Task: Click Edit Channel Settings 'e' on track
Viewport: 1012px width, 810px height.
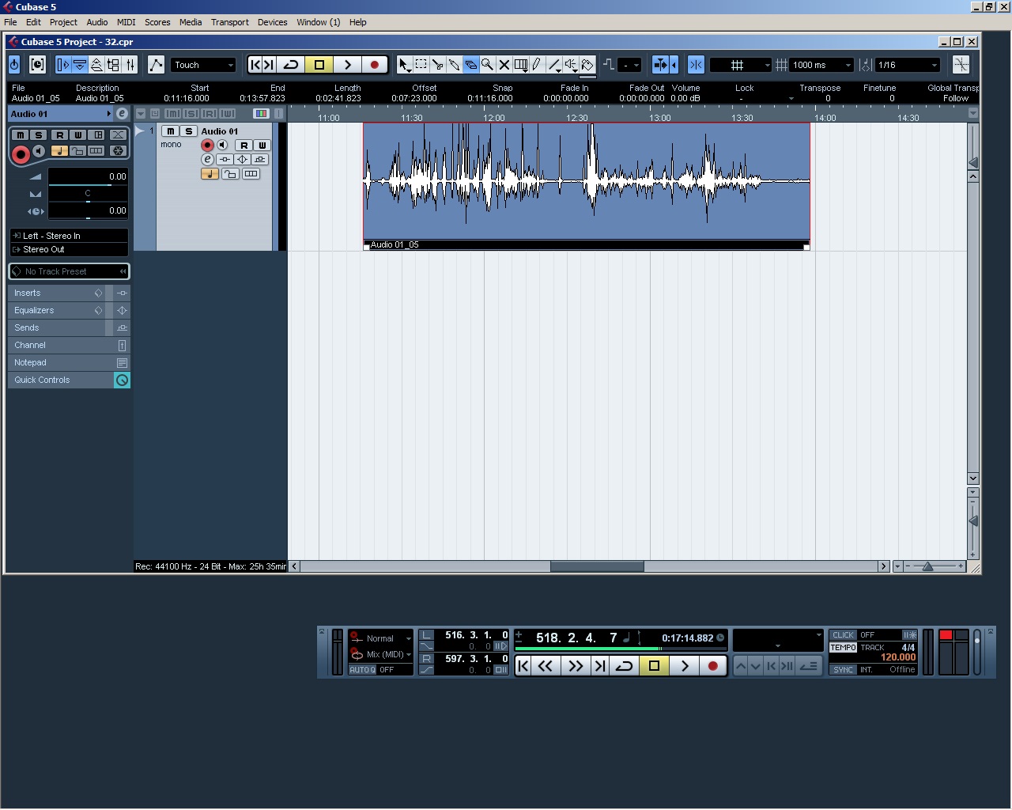Action: click(x=207, y=159)
